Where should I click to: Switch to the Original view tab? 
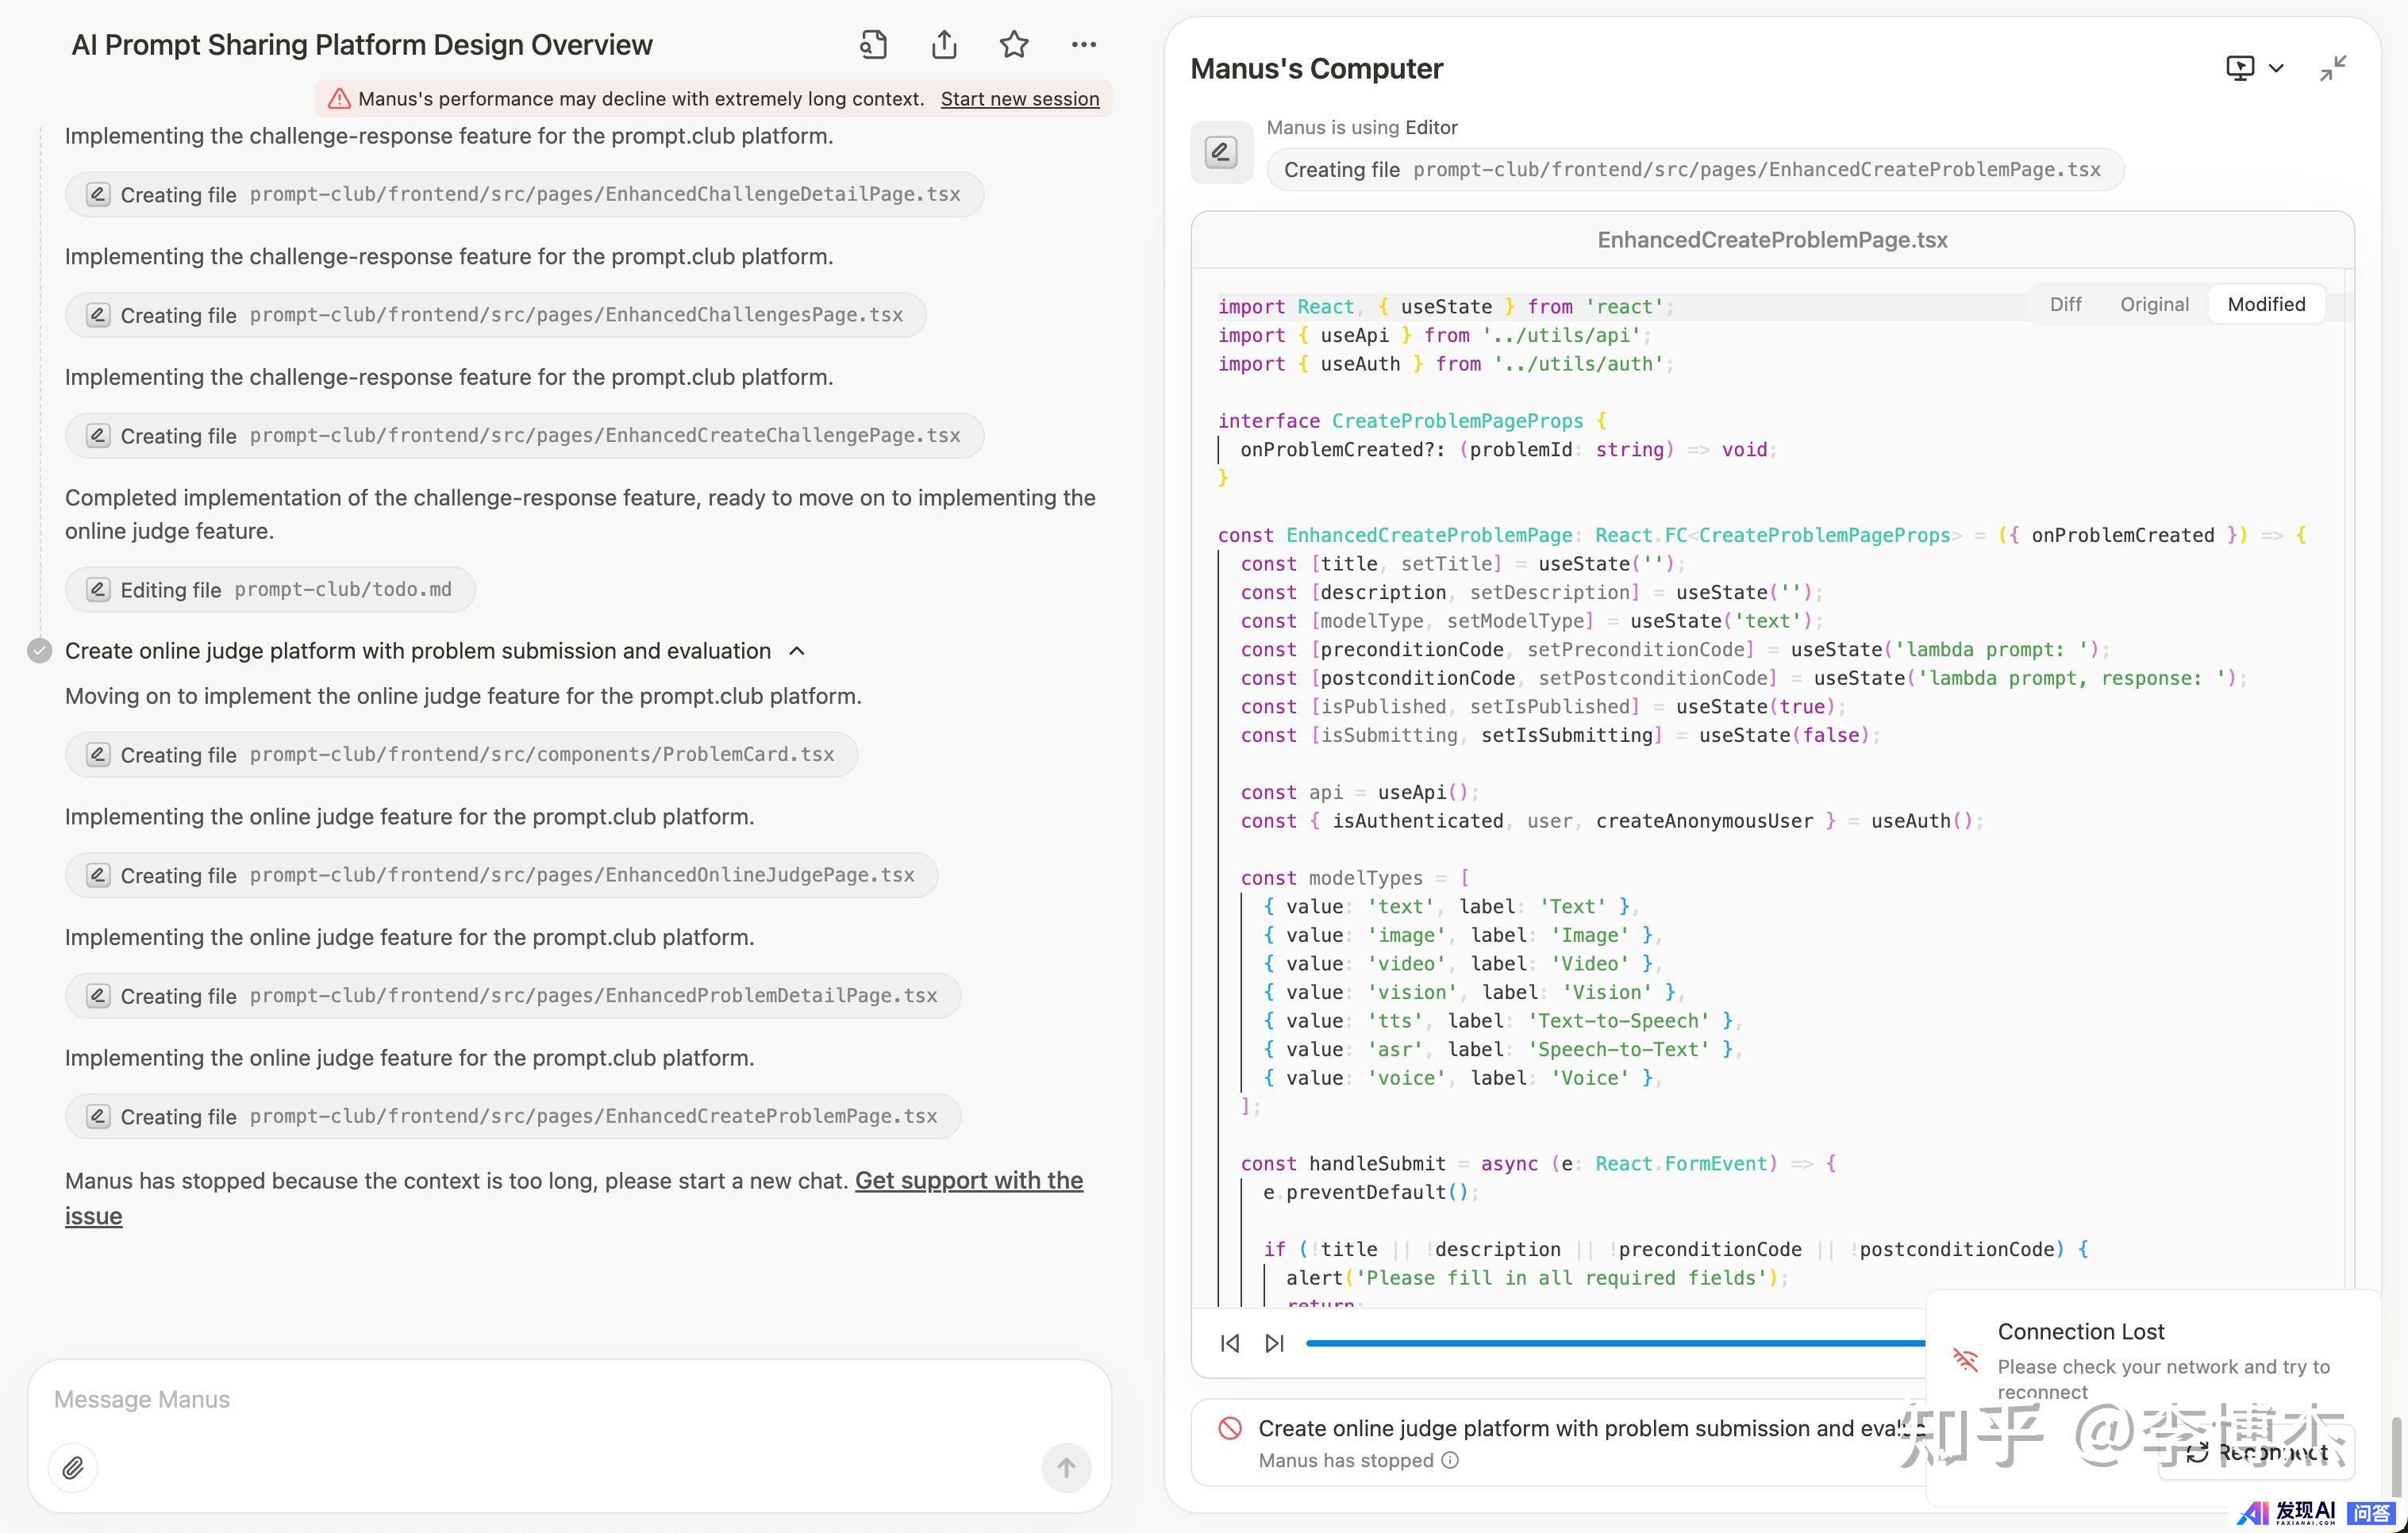pyautogui.click(x=2154, y=304)
